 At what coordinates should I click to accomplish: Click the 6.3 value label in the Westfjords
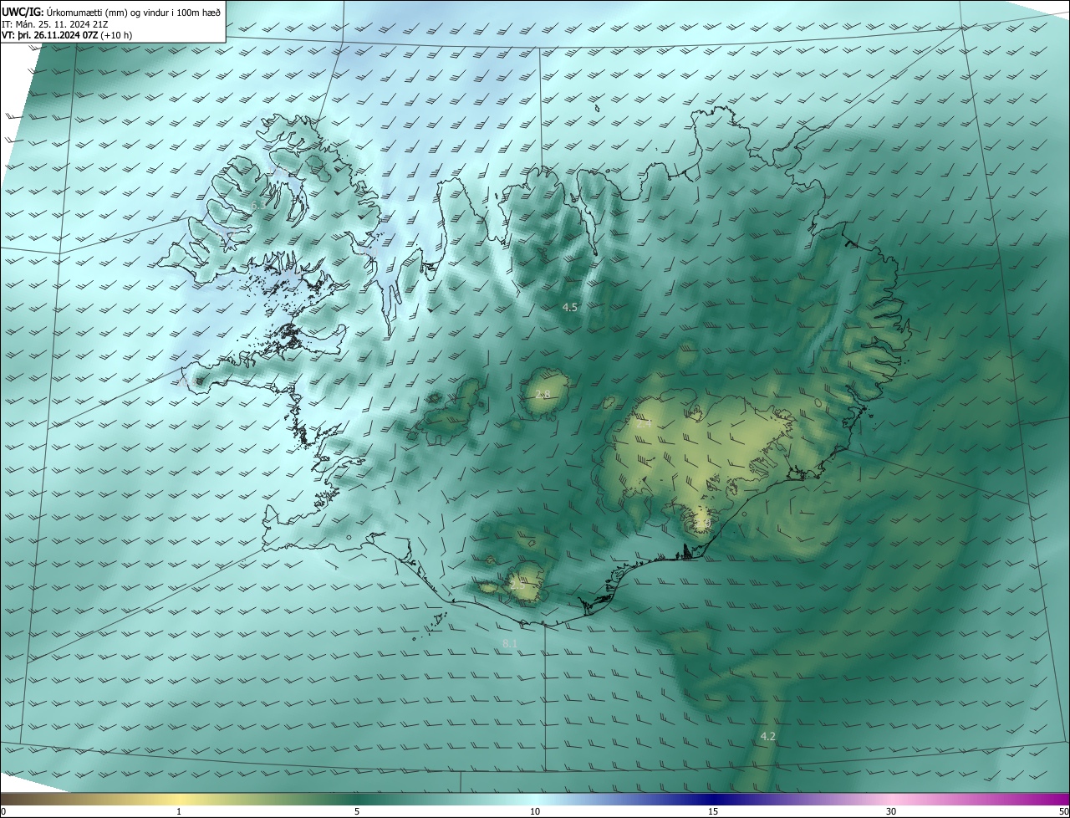[257, 205]
